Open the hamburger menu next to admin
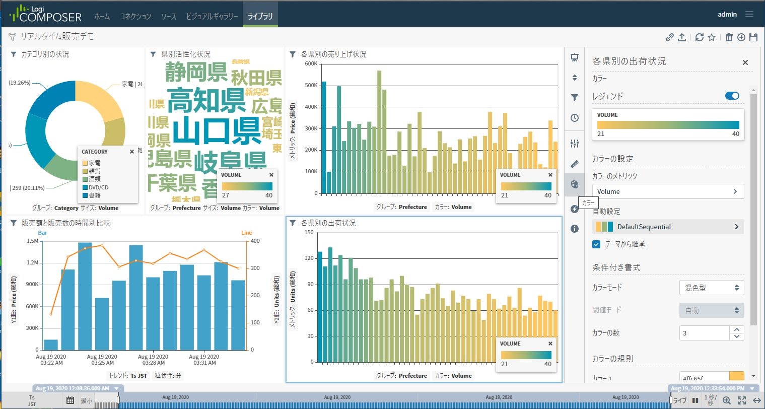Viewport: 765px width, 409px height. [749, 14]
